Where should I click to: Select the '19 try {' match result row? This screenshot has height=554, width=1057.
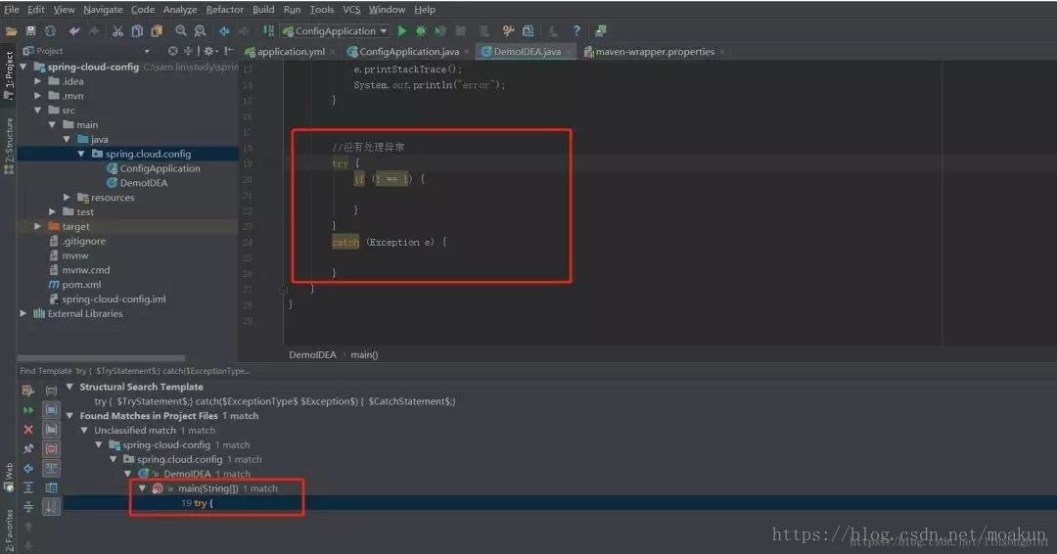coord(560,503)
